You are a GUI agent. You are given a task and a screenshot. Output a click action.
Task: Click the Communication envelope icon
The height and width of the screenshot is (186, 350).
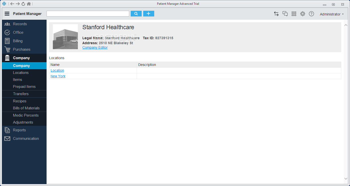(x=7, y=139)
